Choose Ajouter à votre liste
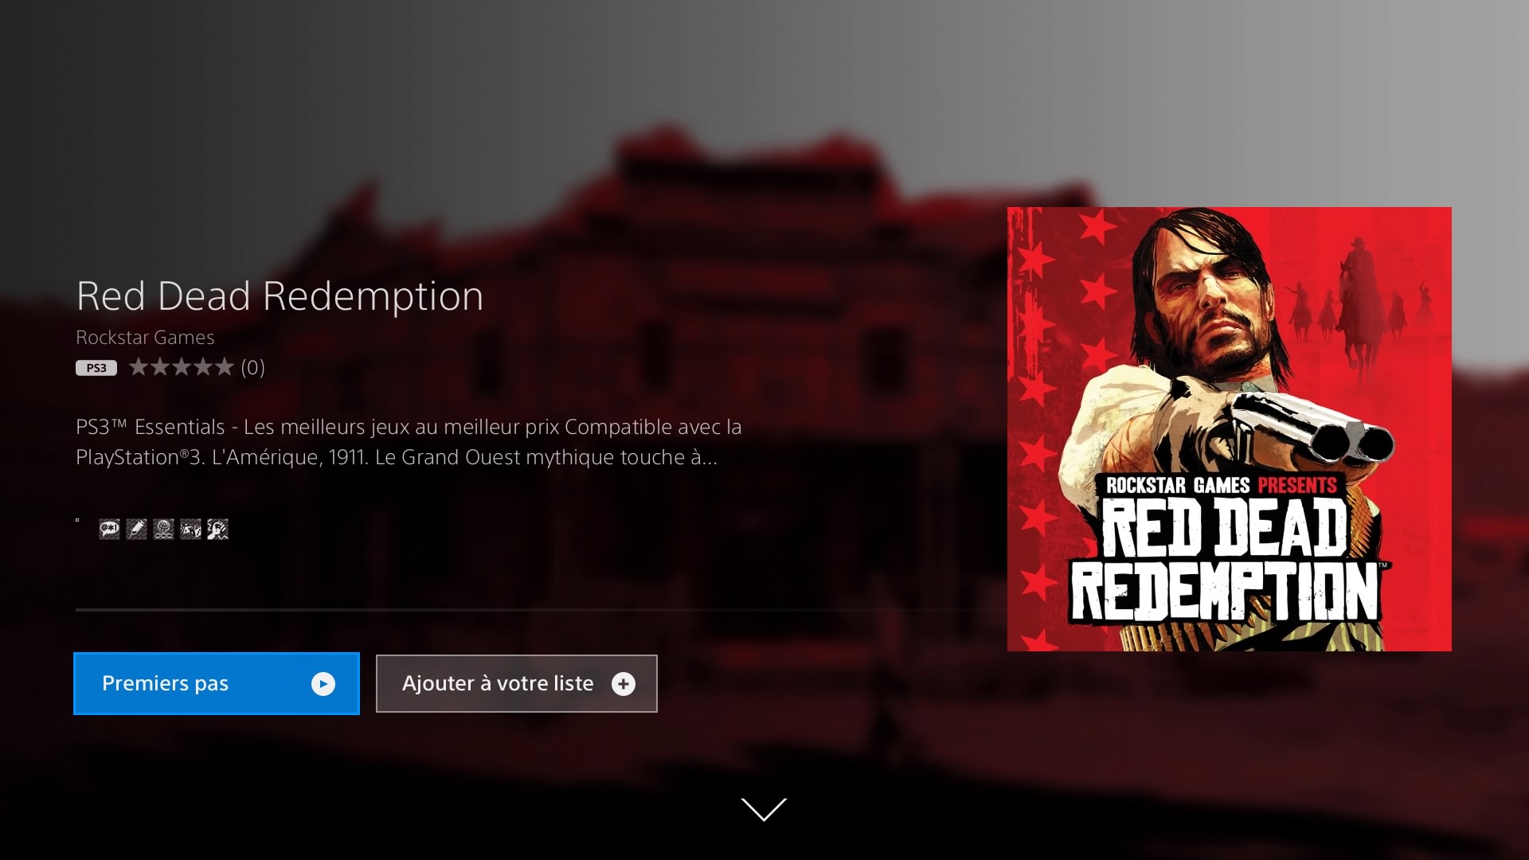1529x860 pixels. [517, 684]
